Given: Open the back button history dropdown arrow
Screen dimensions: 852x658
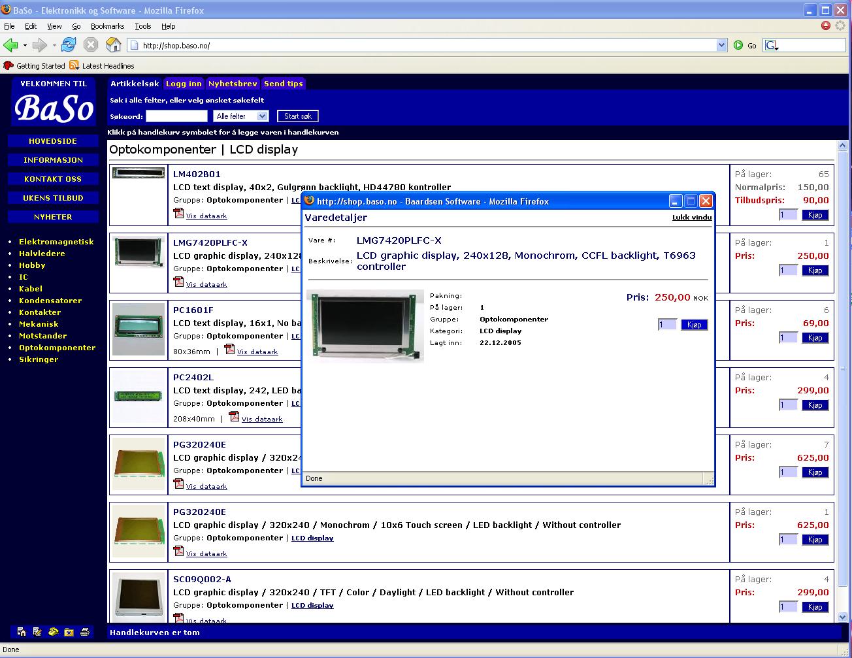Looking at the screenshot, I should coord(25,45).
